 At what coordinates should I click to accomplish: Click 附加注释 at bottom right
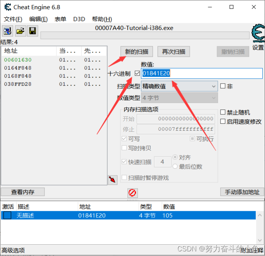[252, 251]
